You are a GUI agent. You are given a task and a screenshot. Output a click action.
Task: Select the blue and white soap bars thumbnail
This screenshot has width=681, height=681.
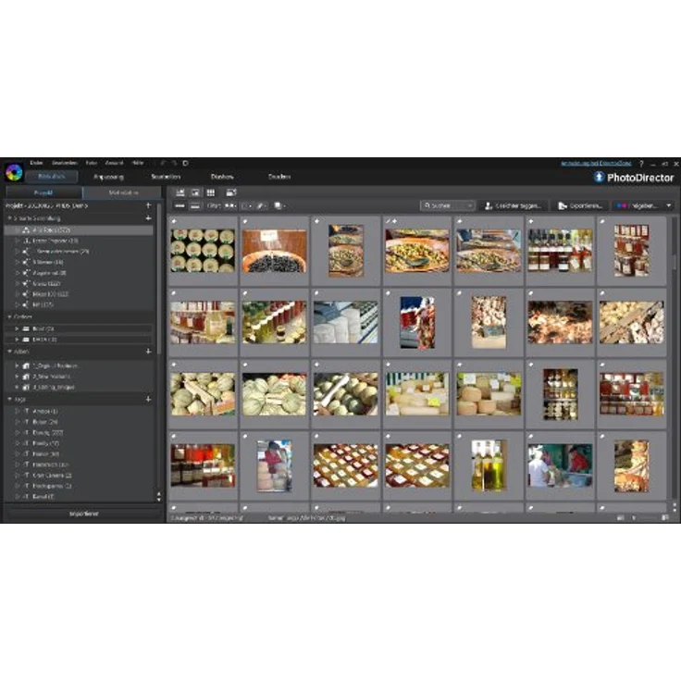click(x=346, y=322)
